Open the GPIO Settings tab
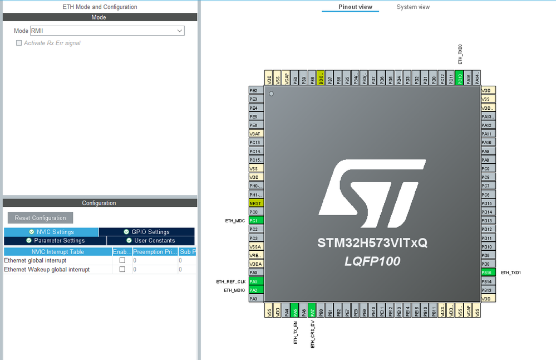This screenshot has width=556, height=360. tap(147, 232)
